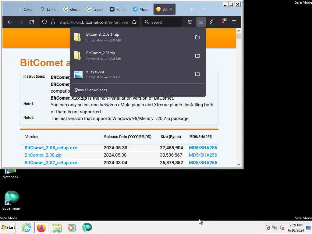Open the Firefox hamburger menu
The height and width of the screenshot is (234, 312).
point(234,22)
